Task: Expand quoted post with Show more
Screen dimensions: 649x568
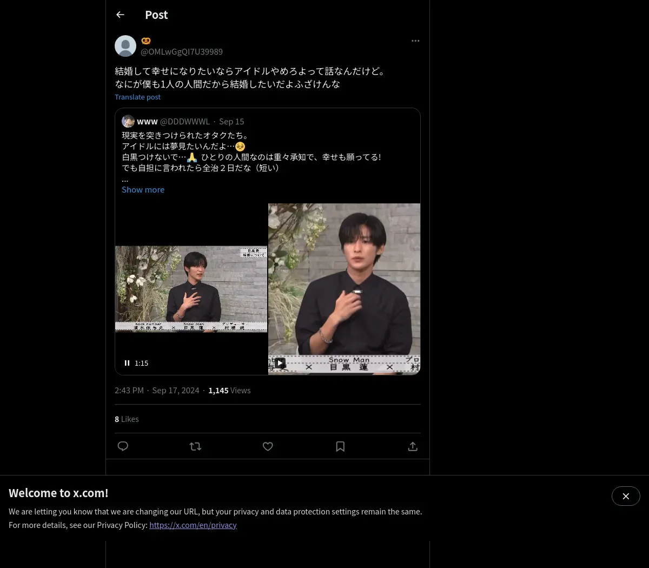Action: [x=143, y=190]
